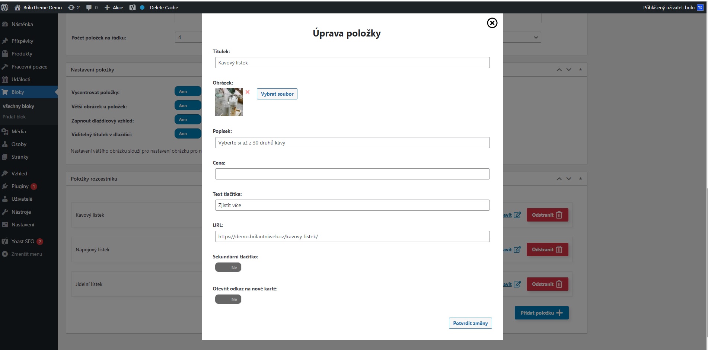Toggle Vycentrovat položky switch
Viewport: 708px width, 350px height.
pyautogui.click(x=188, y=92)
